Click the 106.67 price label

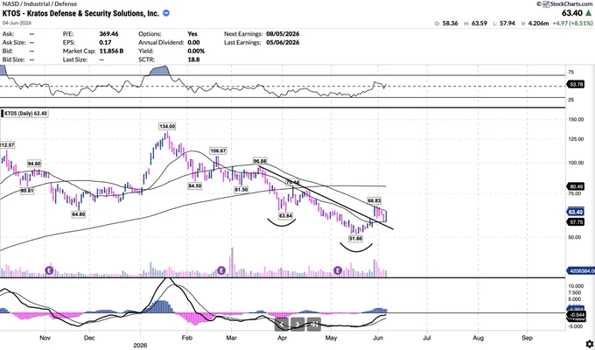(218, 150)
